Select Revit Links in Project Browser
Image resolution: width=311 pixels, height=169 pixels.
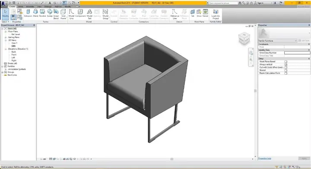click(x=12, y=75)
